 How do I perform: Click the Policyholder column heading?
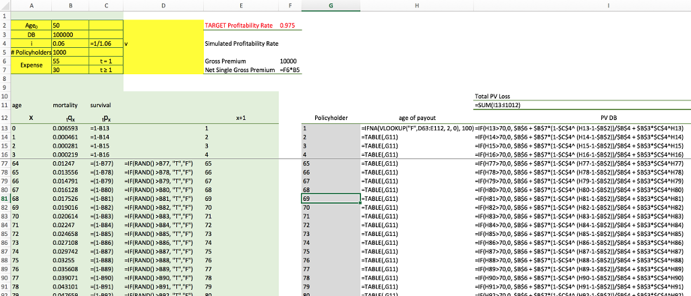click(331, 117)
